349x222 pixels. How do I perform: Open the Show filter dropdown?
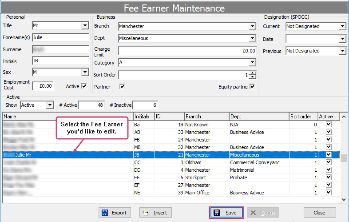pos(50,105)
